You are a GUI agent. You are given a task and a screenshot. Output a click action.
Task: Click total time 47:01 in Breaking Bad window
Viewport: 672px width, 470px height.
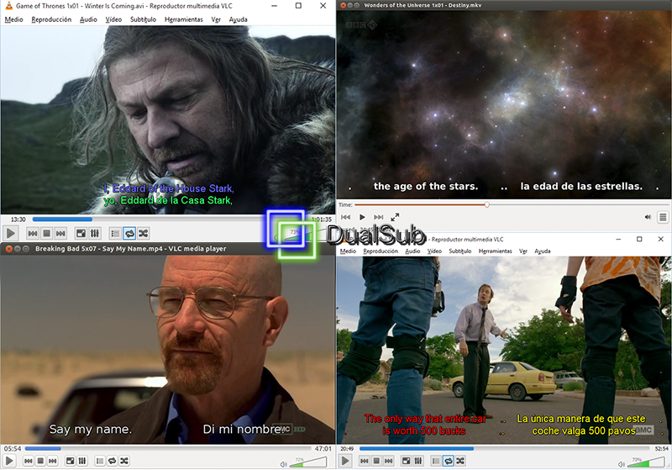(x=323, y=448)
